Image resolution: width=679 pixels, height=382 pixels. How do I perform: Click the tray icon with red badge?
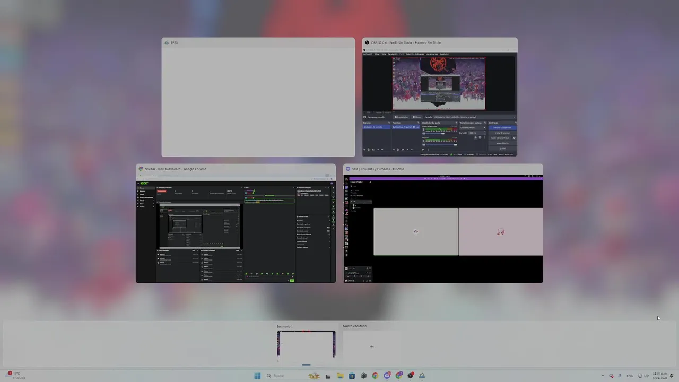(611, 376)
